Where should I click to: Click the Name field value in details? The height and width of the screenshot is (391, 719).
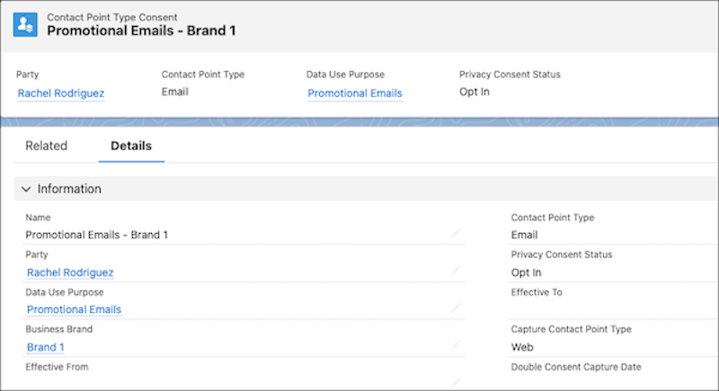click(x=97, y=235)
